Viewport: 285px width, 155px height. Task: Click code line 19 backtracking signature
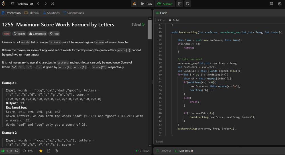point(227,32)
